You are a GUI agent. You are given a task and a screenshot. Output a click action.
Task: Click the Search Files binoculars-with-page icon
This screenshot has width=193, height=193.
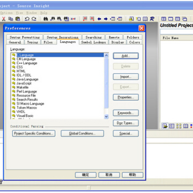[66, 19]
